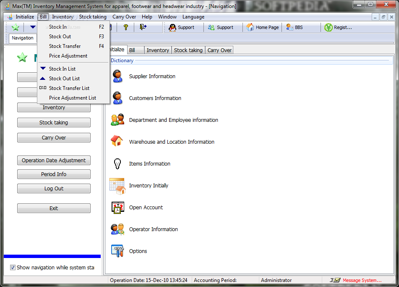This screenshot has height=287, width=399.
Task: Restore the inner Navigation child window
Action: click(383, 17)
